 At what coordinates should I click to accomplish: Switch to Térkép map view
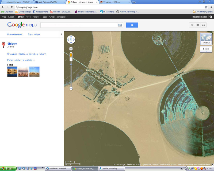point(206,39)
